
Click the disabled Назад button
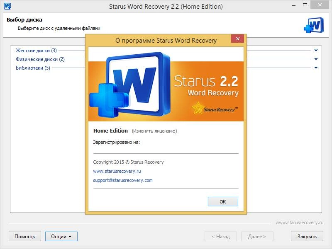tap(221, 236)
